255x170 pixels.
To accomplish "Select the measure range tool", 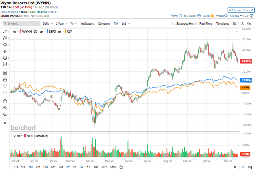I will click(x=5, y=64).
